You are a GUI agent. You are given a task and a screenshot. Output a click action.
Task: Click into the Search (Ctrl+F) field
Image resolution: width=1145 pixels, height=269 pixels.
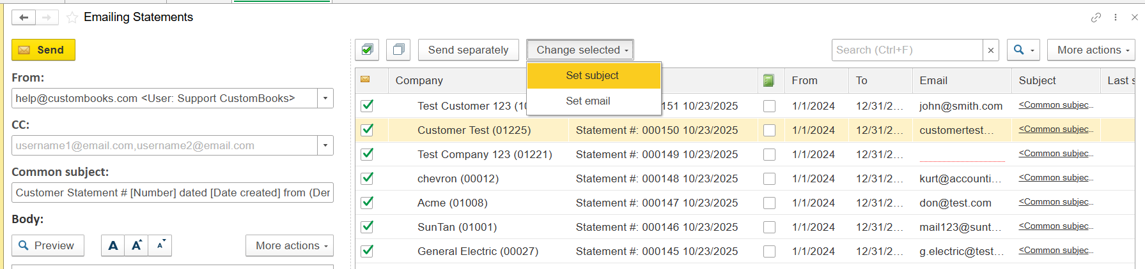pos(907,50)
